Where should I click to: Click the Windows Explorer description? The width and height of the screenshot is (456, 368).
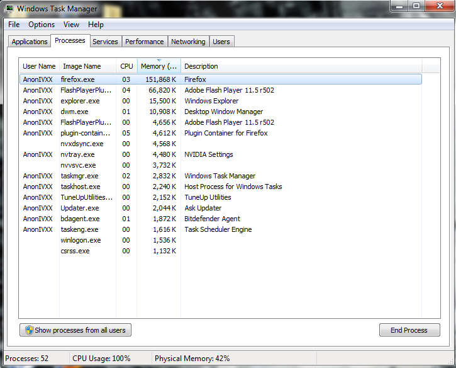(211, 101)
